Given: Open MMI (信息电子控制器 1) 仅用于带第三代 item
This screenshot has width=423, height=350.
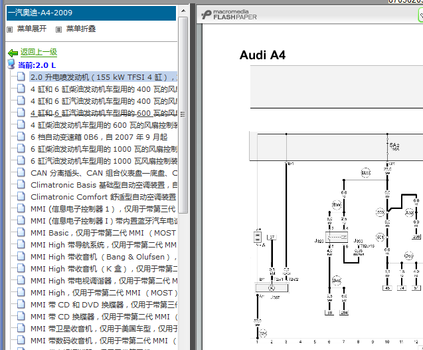Looking at the screenshot, I should [x=104, y=209].
